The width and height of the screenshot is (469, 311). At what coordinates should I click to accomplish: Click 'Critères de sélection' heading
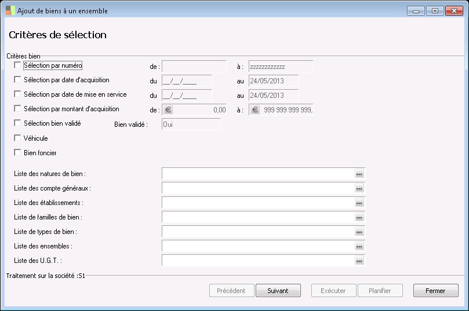click(57, 35)
